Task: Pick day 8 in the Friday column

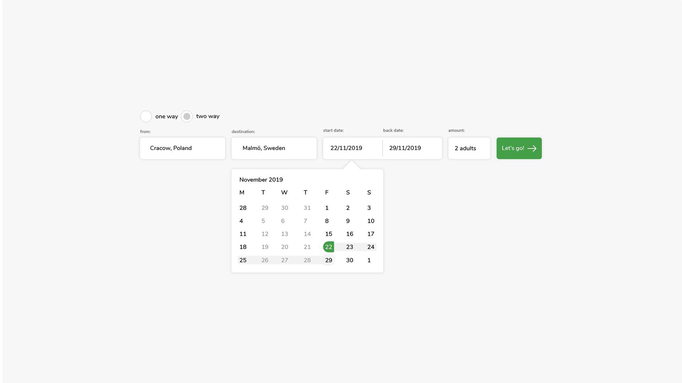Action: click(327, 221)
